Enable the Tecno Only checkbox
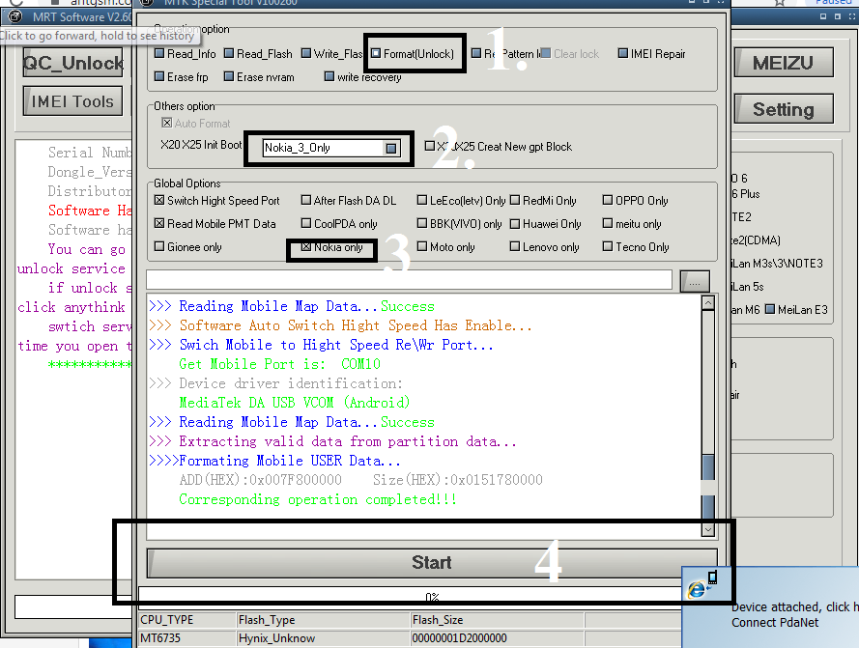Image resolution: width=859 pixels, height=648 pixels. coord(608,246)
